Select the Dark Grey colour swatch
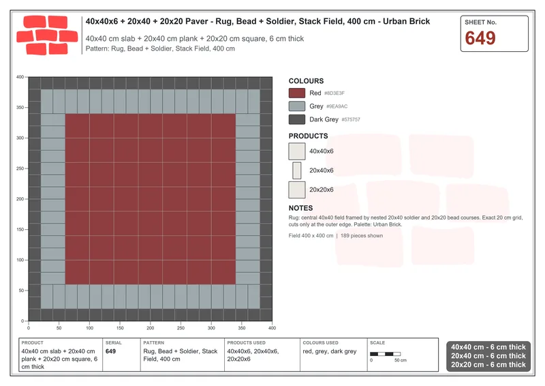Viewport: 545px width, 386px height. coord(297,119)
